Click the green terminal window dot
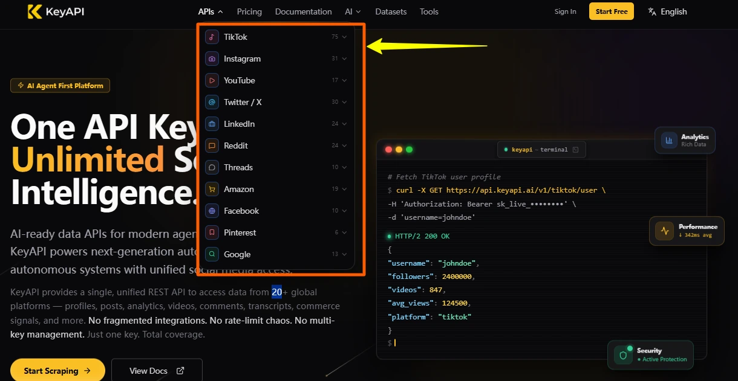The image size is (738, 381). pyautogui.click(x=409, y=149)
